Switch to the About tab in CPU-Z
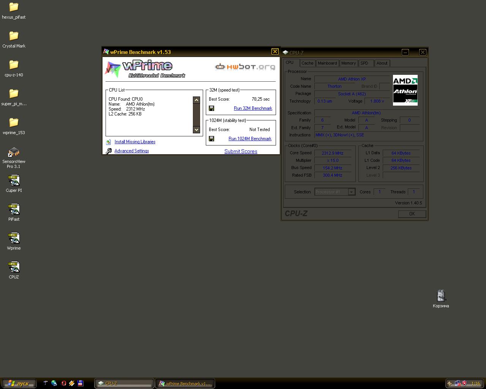 click(x=382, y=63)
